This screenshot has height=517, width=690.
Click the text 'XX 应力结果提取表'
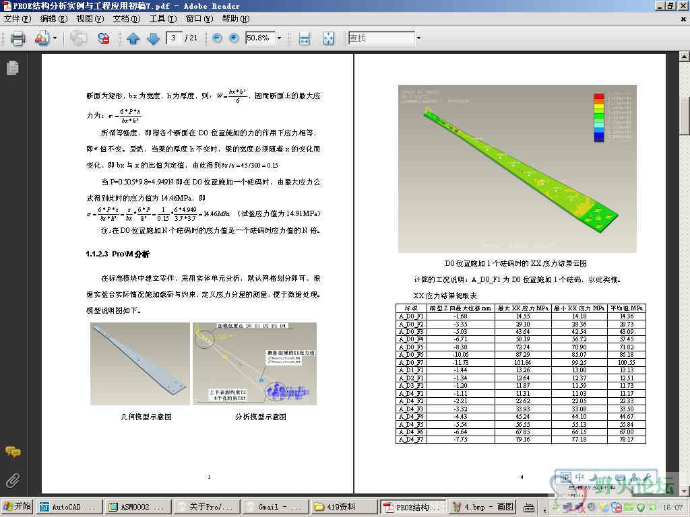point(445,296)
